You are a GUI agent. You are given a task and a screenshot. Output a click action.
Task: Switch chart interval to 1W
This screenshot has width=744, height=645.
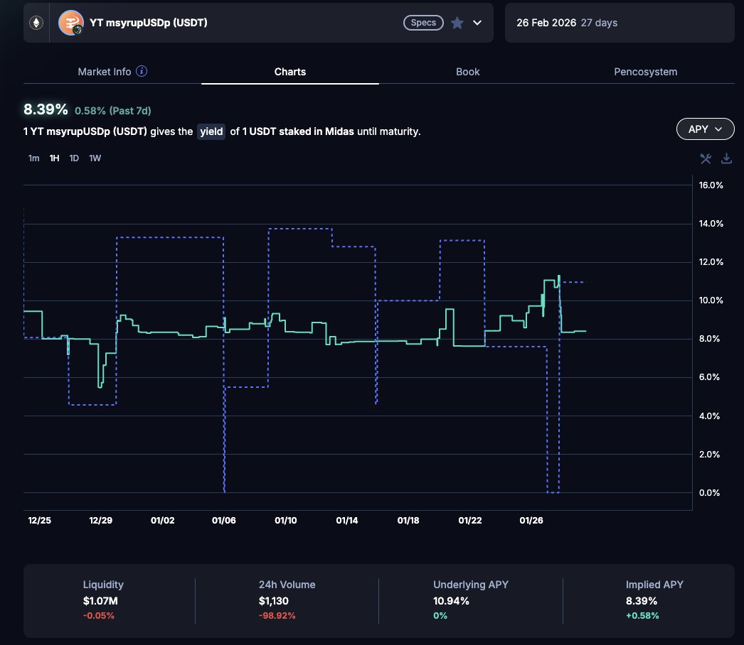[x=95, y=158]
